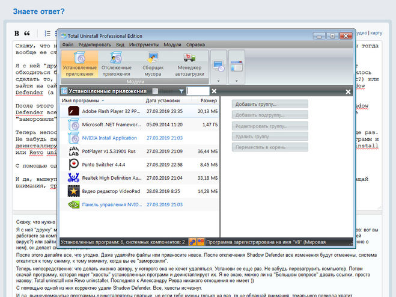
Task: Minimize the Total Uninstall window
Action: 319,36
